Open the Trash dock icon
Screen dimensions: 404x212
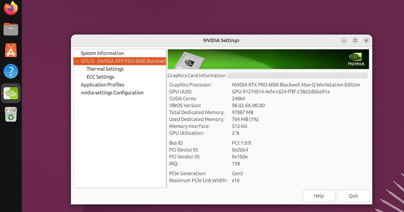11,114
